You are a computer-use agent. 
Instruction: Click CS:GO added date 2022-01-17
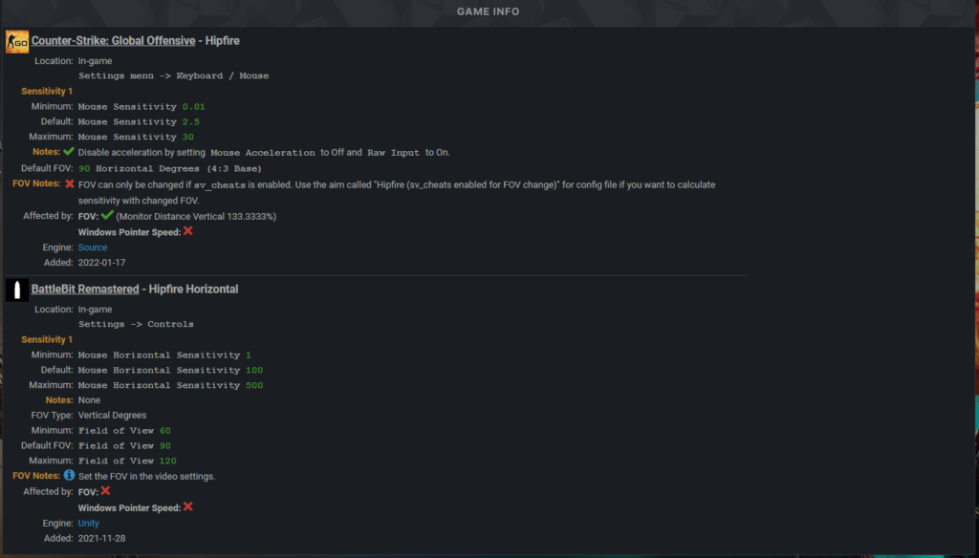[101, 263]
